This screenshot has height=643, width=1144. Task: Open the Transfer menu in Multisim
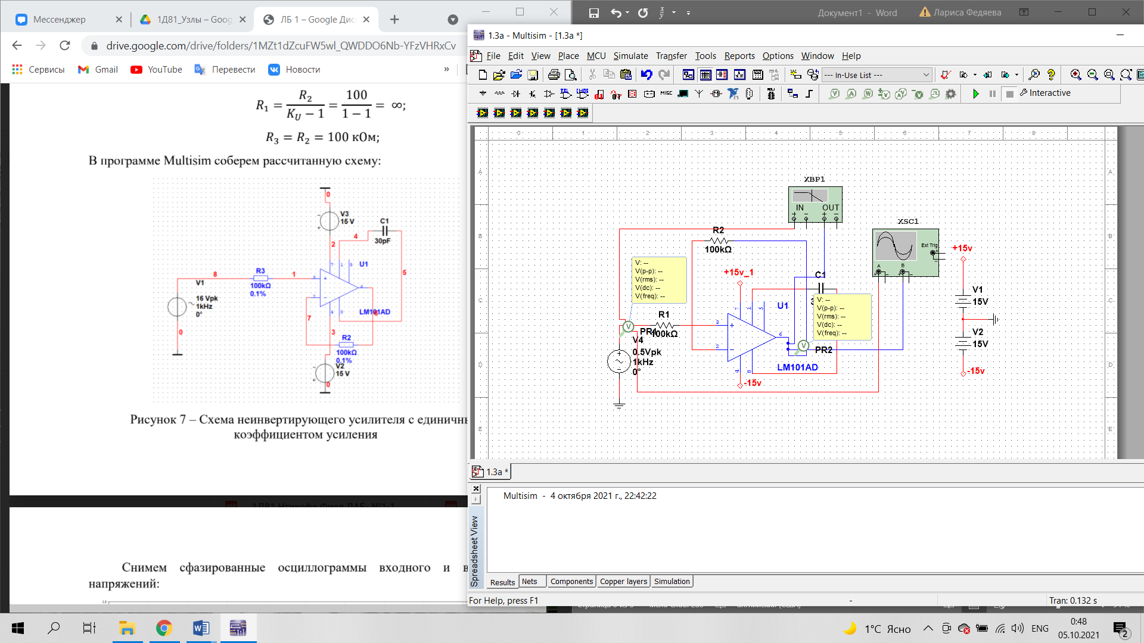coord(672,56)
